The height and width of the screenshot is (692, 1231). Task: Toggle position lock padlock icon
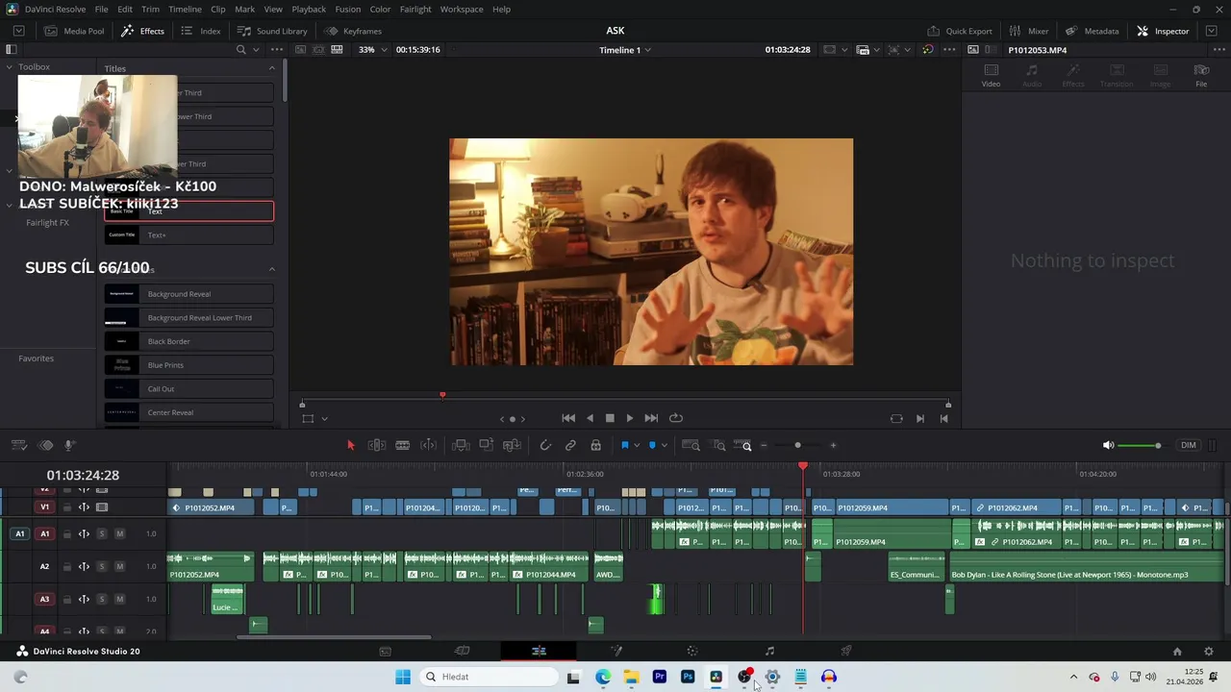[596, 445]
